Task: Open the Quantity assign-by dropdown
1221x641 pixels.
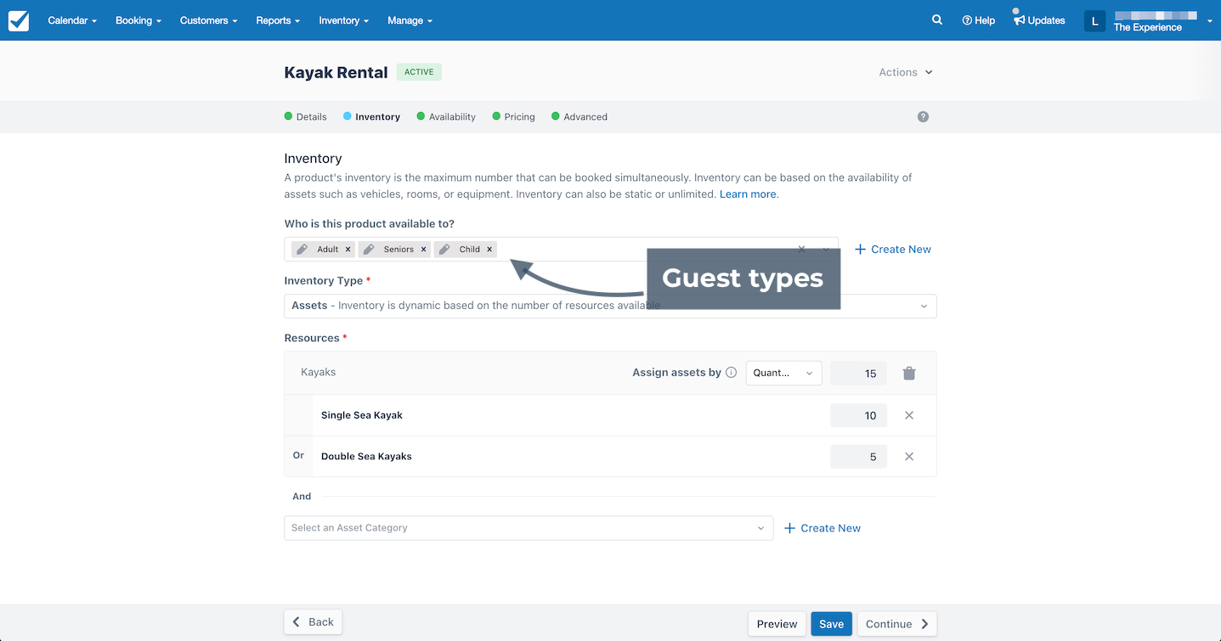Action: (x=783, y=373)
